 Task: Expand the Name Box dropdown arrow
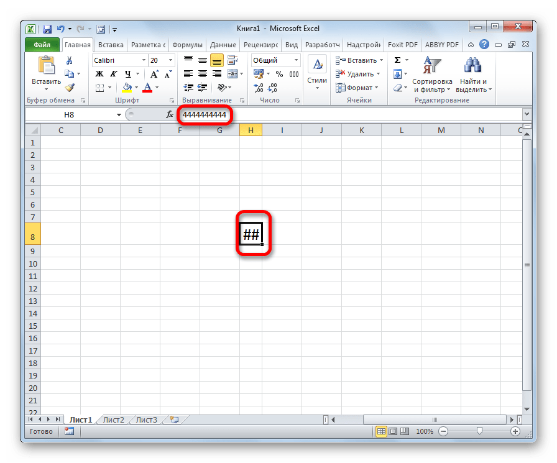click(x=119, y=115)
